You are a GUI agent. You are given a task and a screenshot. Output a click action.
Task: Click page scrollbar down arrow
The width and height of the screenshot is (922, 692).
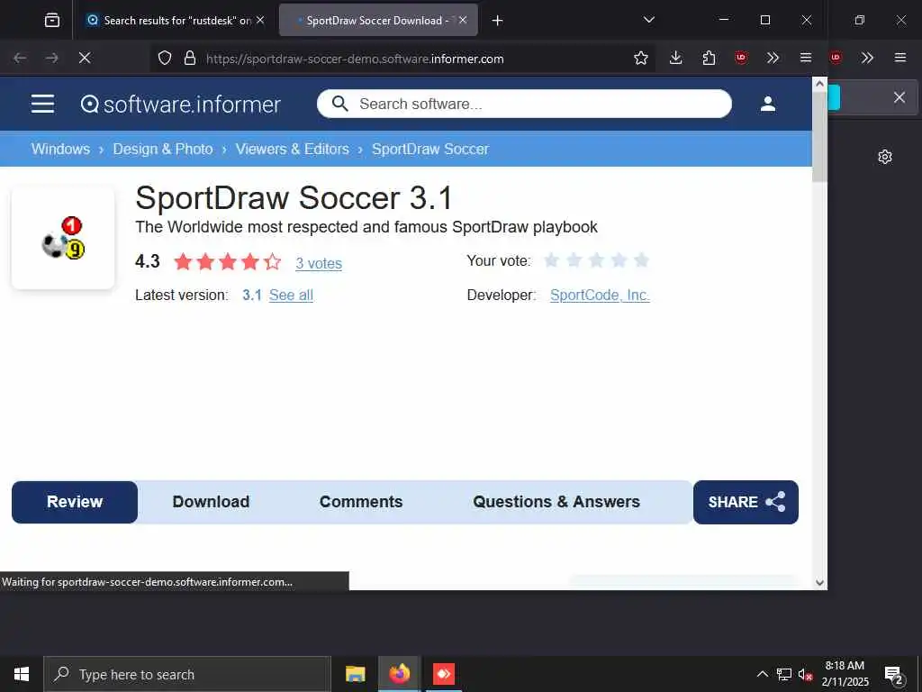point(819,583)
